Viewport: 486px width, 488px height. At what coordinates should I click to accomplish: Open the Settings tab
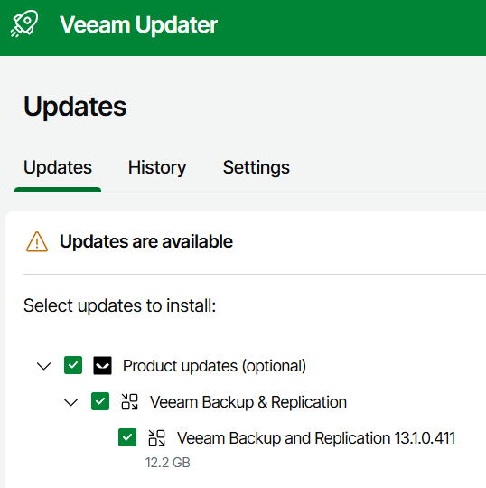256,167
